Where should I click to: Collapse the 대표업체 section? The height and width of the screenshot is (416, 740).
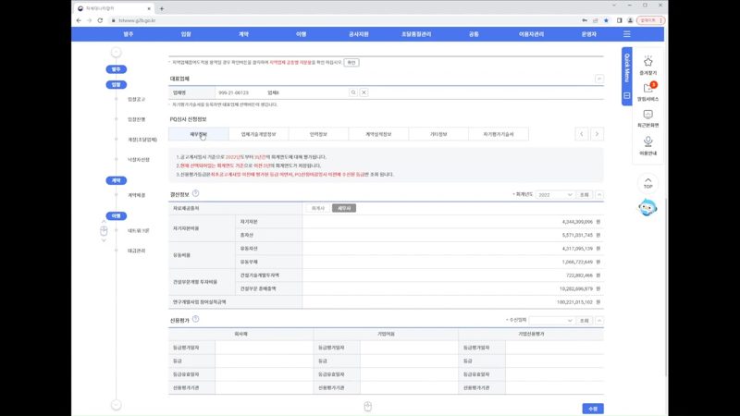598,79
